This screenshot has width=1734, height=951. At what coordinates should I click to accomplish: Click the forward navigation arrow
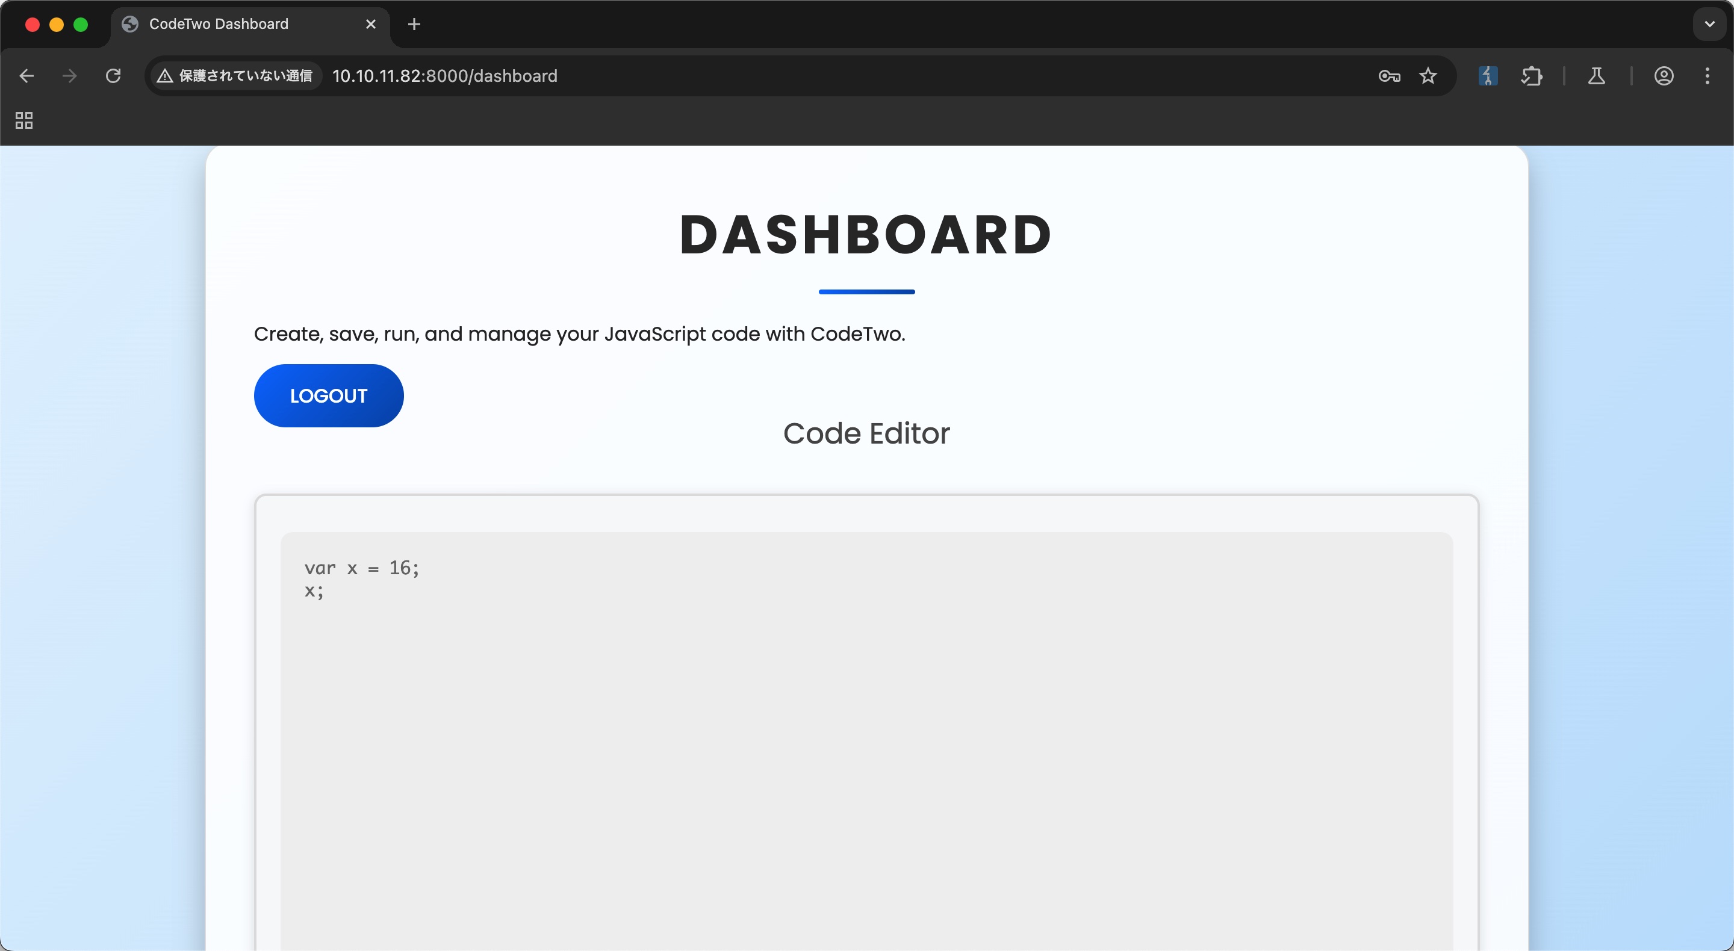pos(69,76)
